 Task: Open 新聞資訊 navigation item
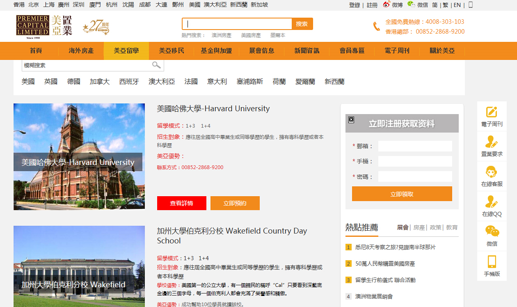(x=307, y=51)
